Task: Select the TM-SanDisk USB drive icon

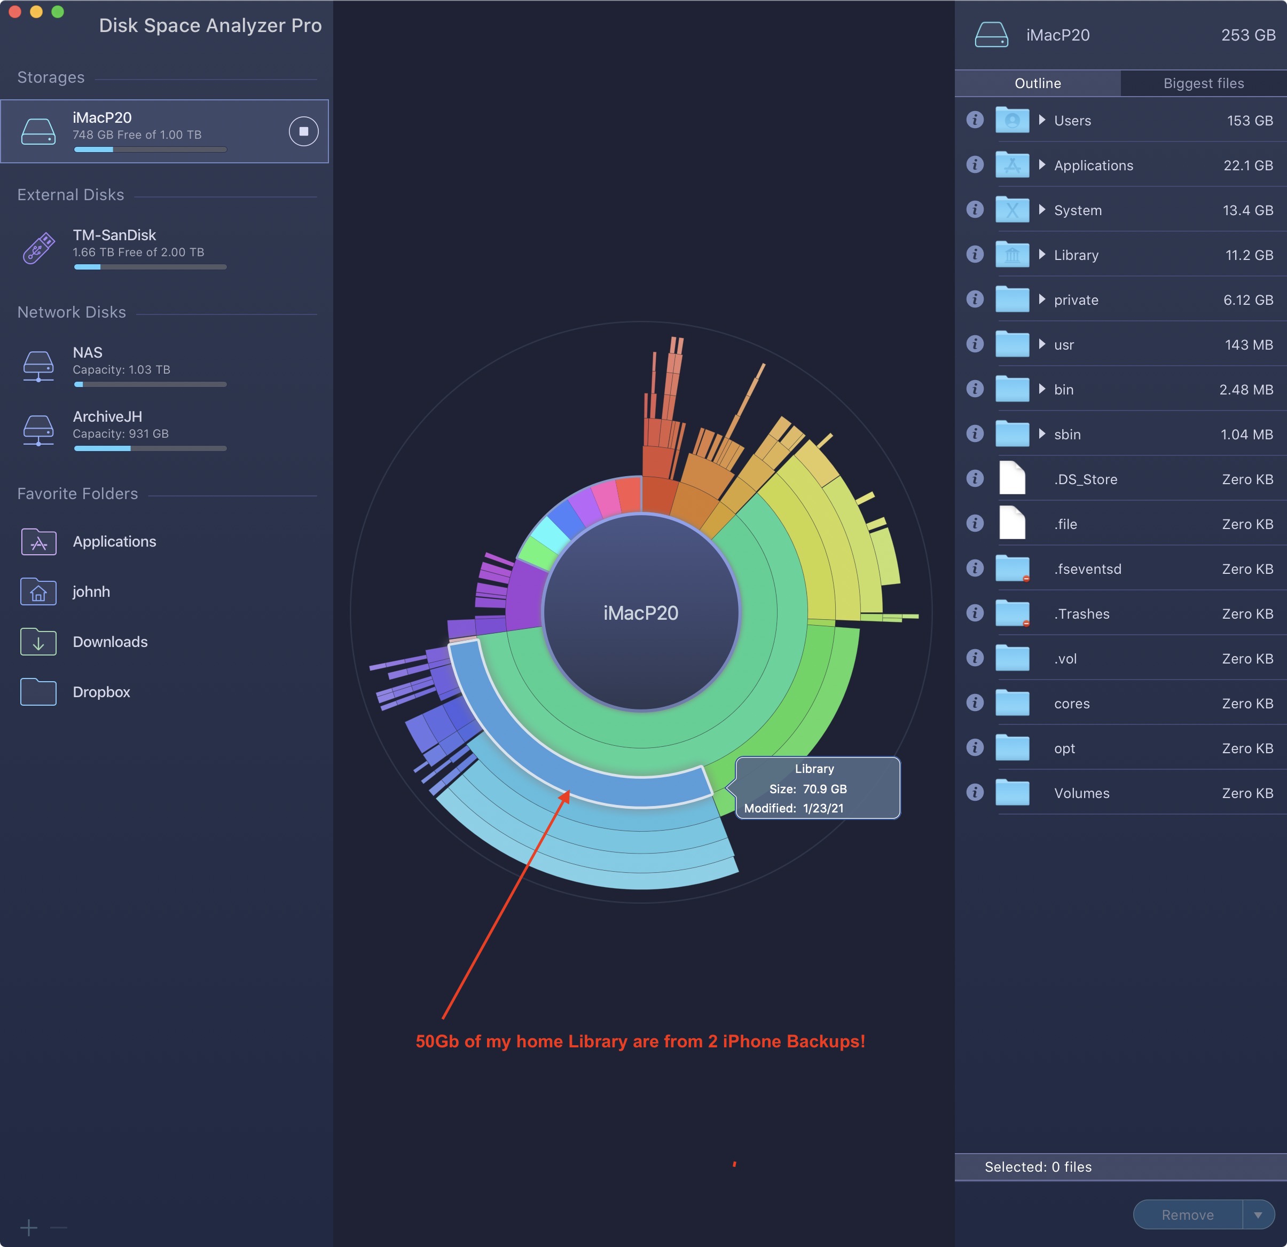Action: pyautogui.click(x=39, y=248)
